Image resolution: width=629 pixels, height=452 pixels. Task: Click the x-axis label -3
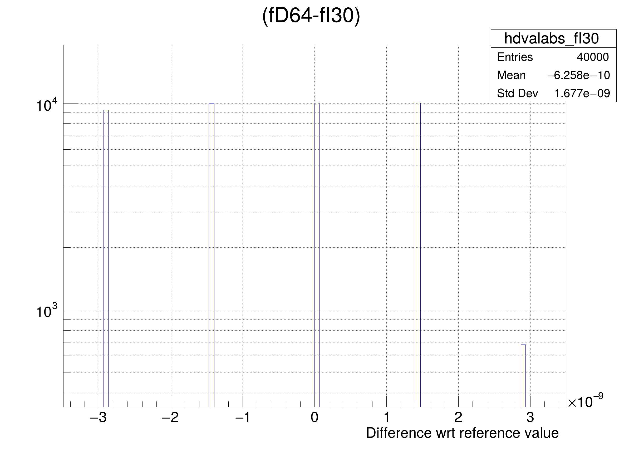98,417
